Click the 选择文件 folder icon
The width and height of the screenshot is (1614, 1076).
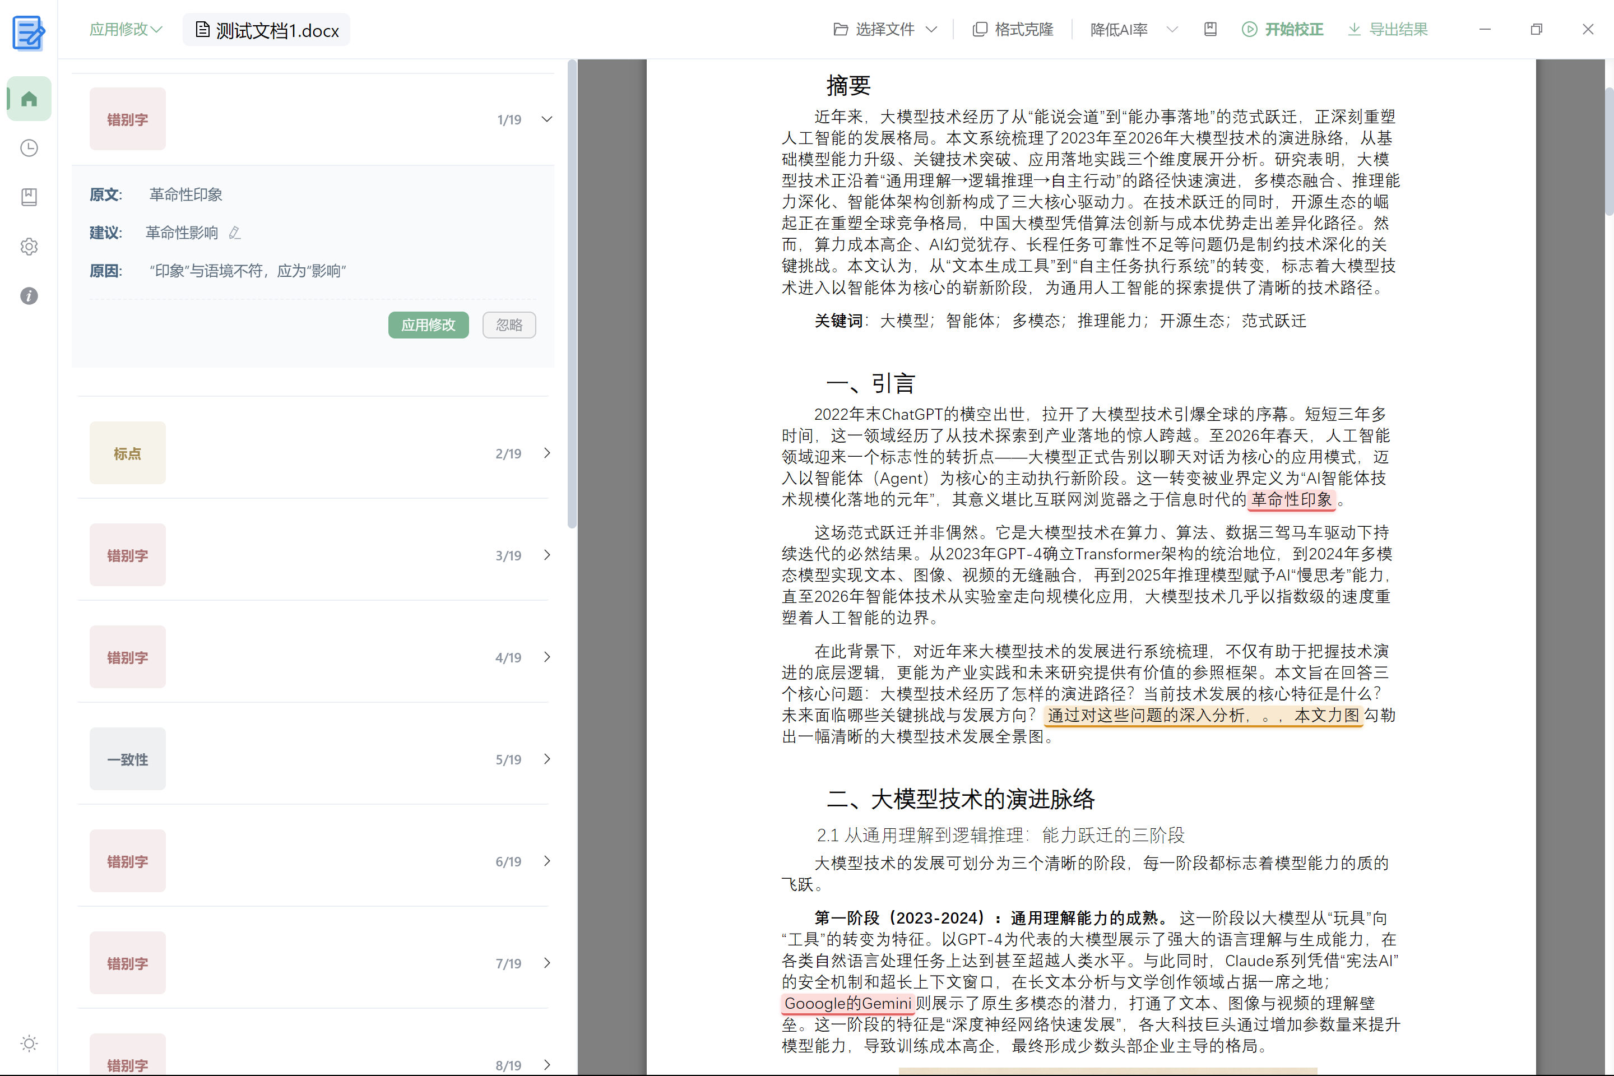pyautogui.click(x=841, y=30)
